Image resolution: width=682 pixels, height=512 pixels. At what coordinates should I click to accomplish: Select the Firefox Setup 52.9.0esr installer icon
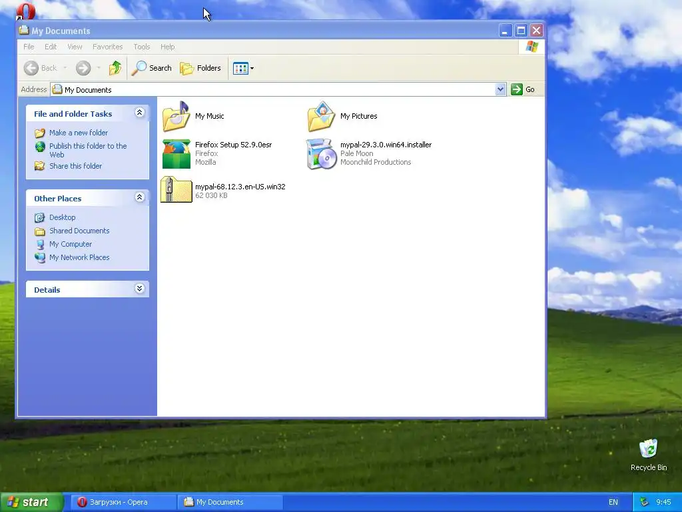pos(176,154)
